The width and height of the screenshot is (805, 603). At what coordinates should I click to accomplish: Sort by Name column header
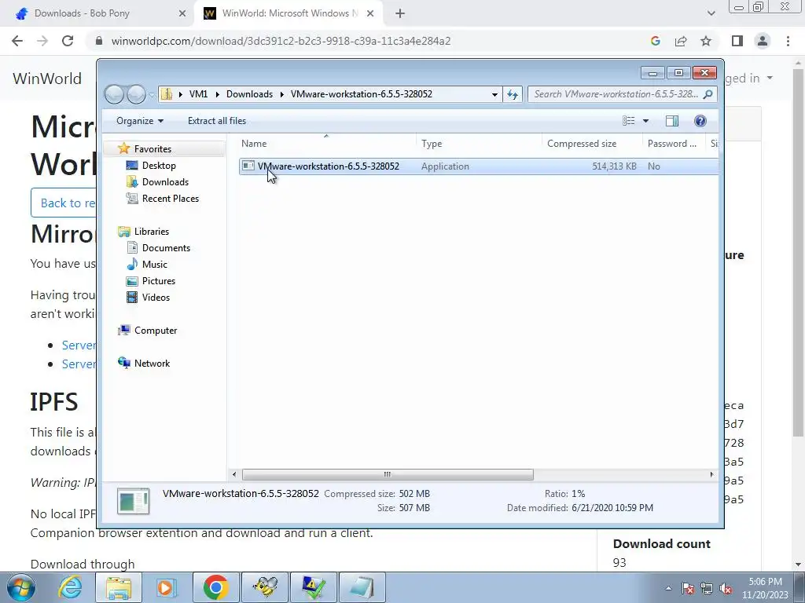click(327, 144)
